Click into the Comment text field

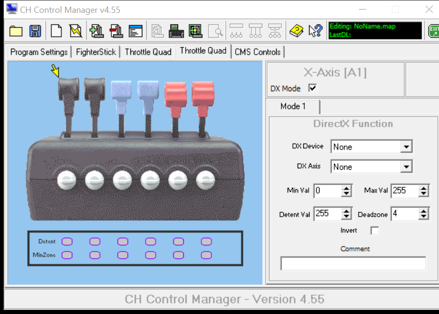pos(353,264)
